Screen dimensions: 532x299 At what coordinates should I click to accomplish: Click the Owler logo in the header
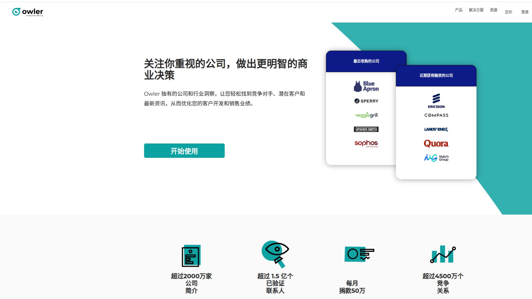pyautogui.click(x=28, y=12)
